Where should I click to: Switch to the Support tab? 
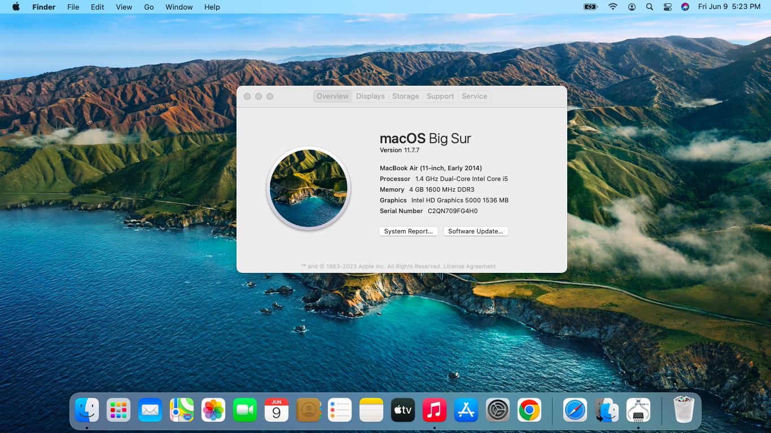tap(440, 96)
